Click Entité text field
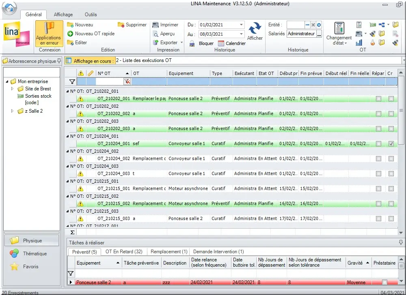The image size is (406, 295). (x=296, y=25)
